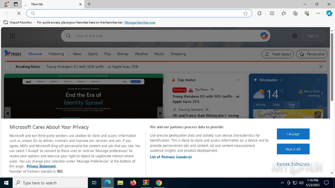The width and height of the screenshot is (335, 188).
Task: Open Feed layout options
Action: point(278,54)
